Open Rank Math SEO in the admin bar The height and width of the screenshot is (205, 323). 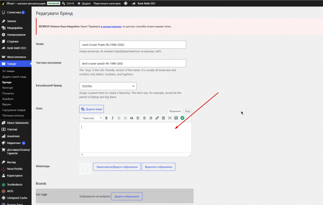click(x=143, y=3)
